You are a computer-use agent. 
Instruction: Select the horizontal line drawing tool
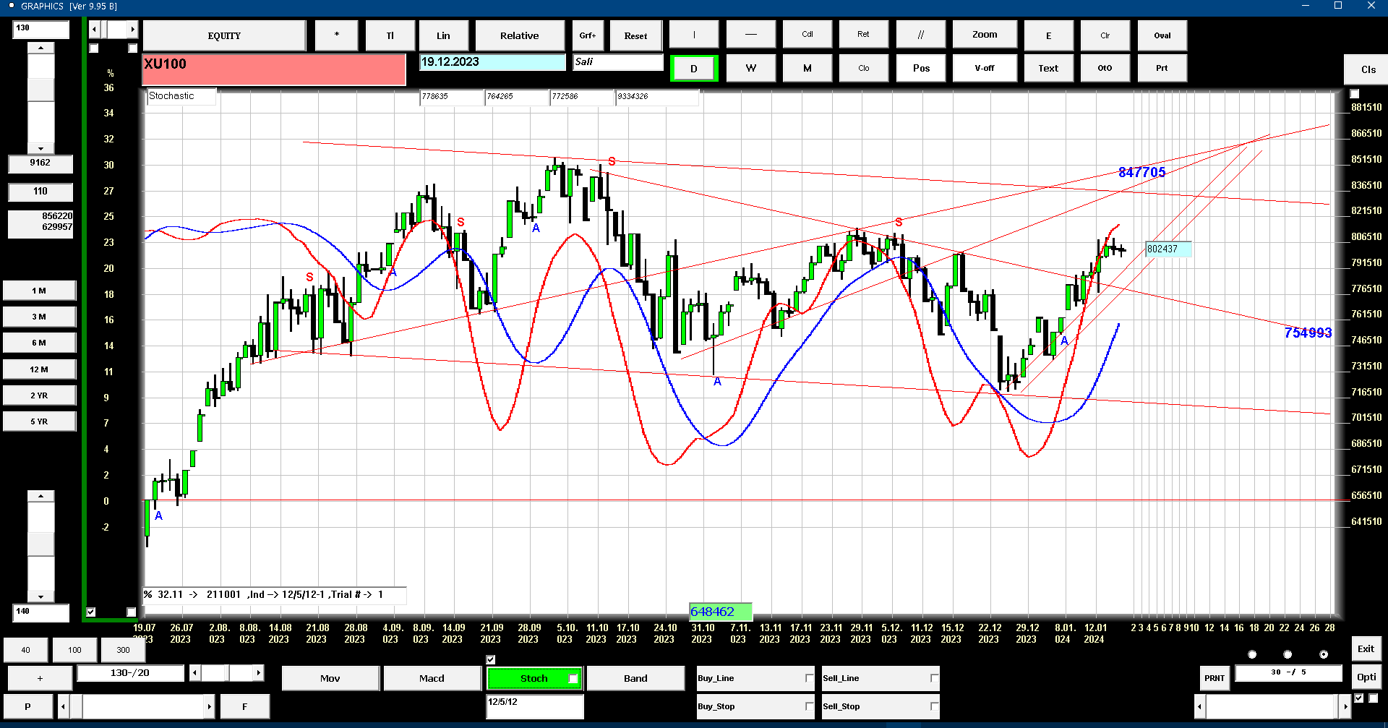tap(750, 35)
